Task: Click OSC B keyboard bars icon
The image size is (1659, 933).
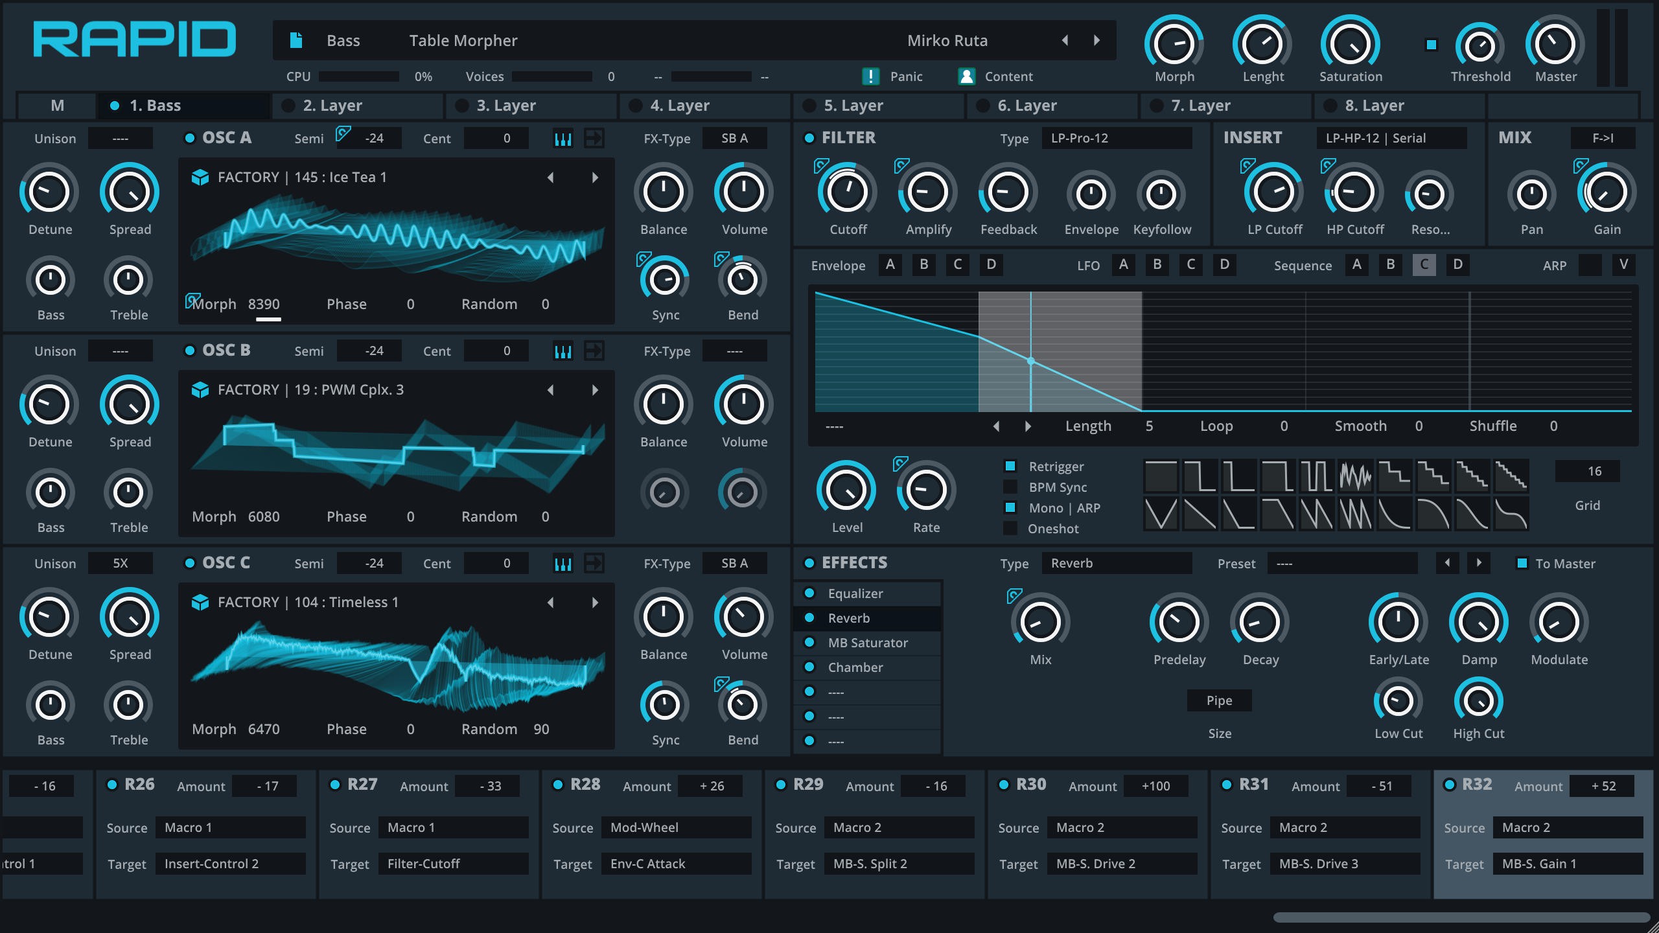Action: click(x=563, y=351)
